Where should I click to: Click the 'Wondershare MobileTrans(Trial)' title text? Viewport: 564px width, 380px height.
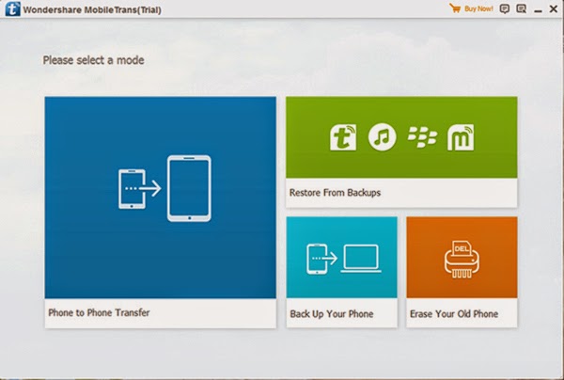[x=92, y=9]
